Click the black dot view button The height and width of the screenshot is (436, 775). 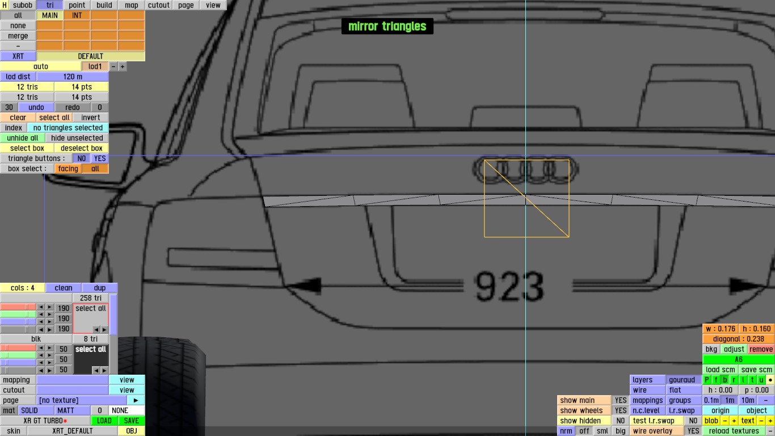tap(770, 380)
